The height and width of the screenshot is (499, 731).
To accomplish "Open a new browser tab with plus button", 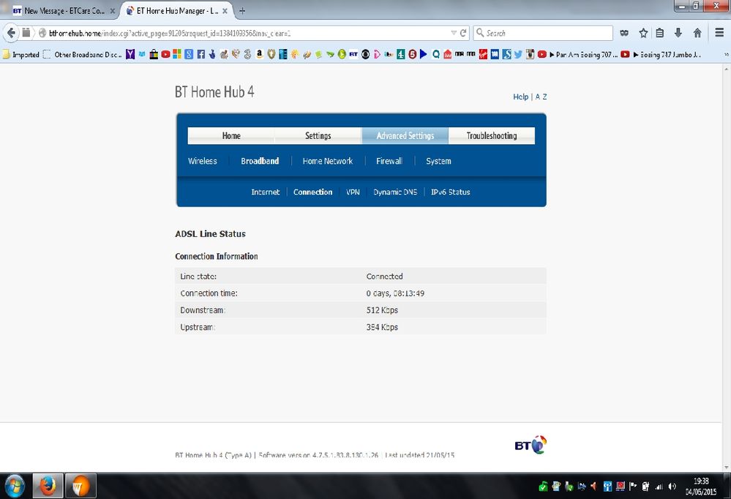I will click(x=242, y=11).
